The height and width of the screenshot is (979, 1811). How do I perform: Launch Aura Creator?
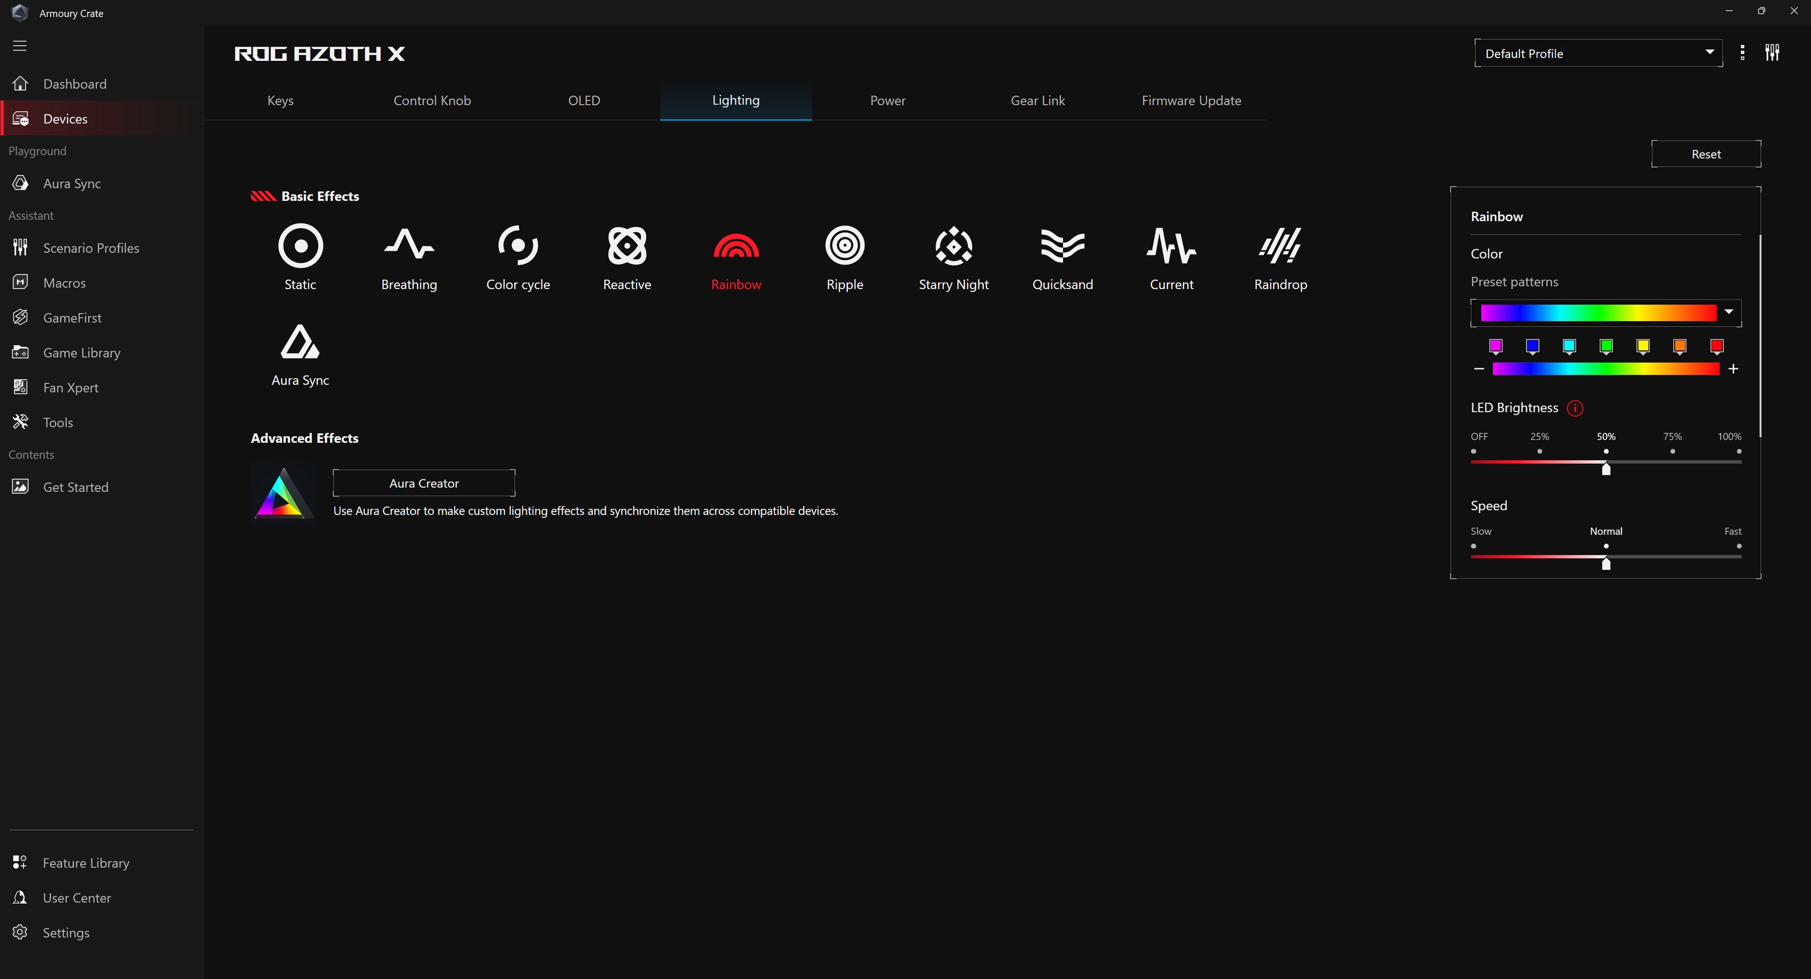pyautogui.click(x=424, y=483)
